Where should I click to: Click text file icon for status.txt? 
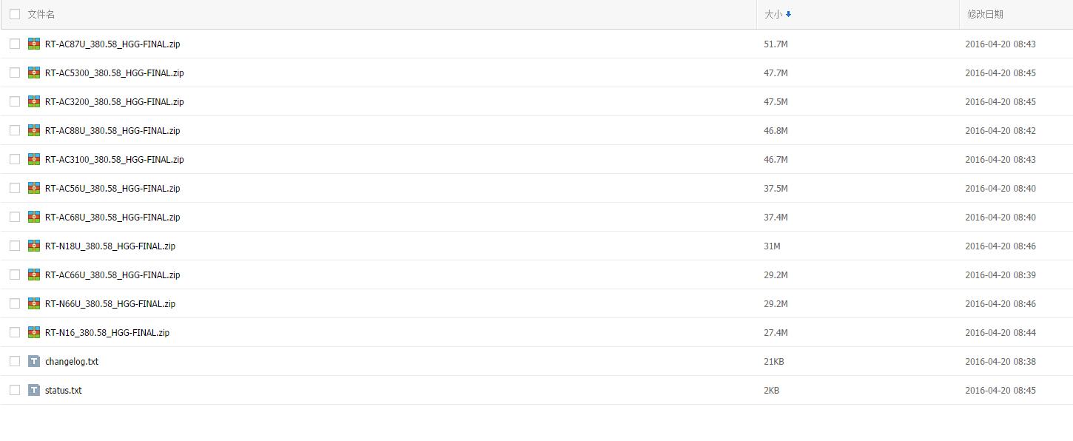tap(34, 390)
